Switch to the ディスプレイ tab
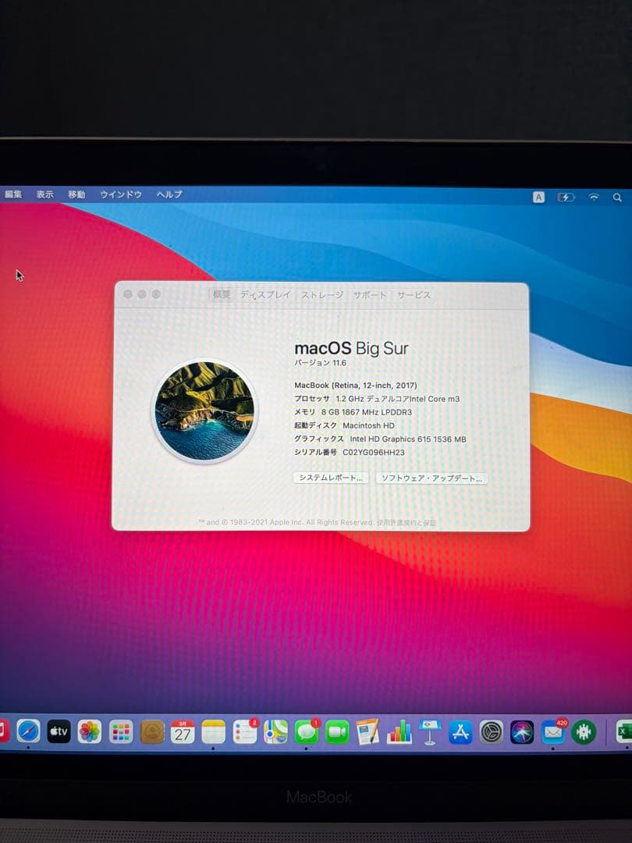This screenshot has height=843, width=632. coord(265,294)
